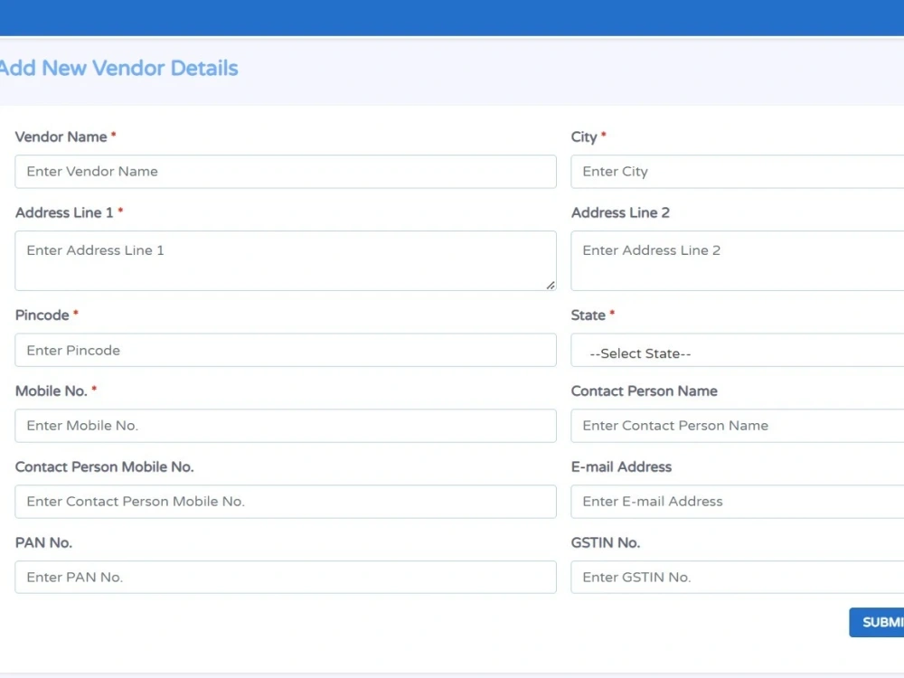Click into Address Line 1 textarea
This screenshot has height=678, width=904.
pos(286,260)
